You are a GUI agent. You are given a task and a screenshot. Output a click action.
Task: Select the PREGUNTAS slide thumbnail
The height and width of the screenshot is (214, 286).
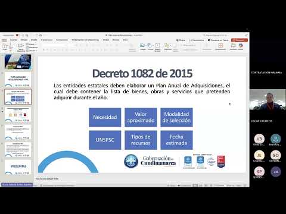pos(18,168)
